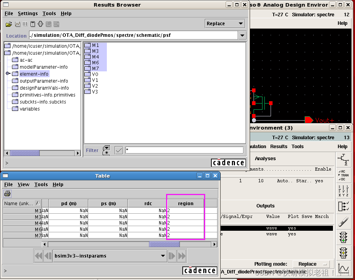Select the V3 folder in the element list
355x280 pixels.
click(91, 92)
